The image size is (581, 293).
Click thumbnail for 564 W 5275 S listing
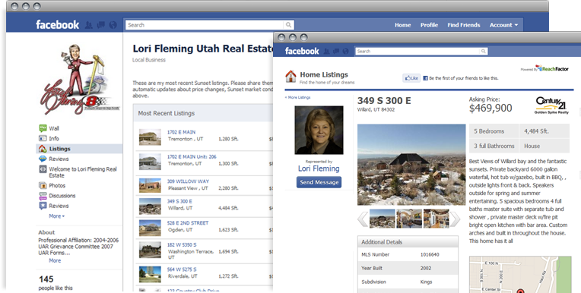[x=150, y=275]
